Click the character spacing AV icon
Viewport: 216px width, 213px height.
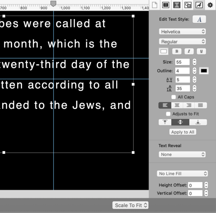(x=169, y=80)
